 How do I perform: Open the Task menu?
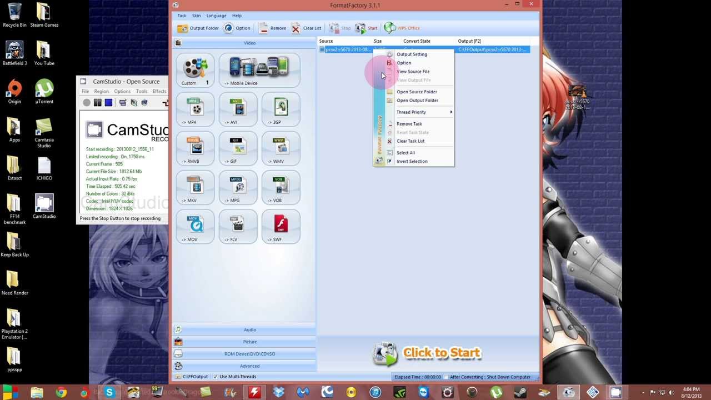pyautogui.click(x=182, y=16)
